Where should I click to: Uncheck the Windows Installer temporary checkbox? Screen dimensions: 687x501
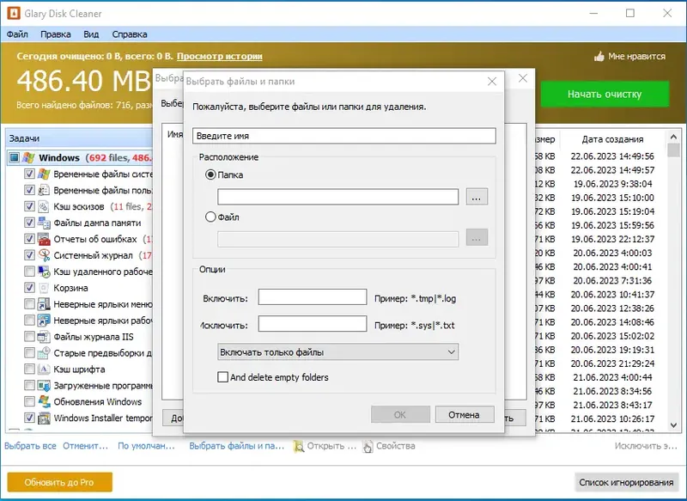pos(29,418)
